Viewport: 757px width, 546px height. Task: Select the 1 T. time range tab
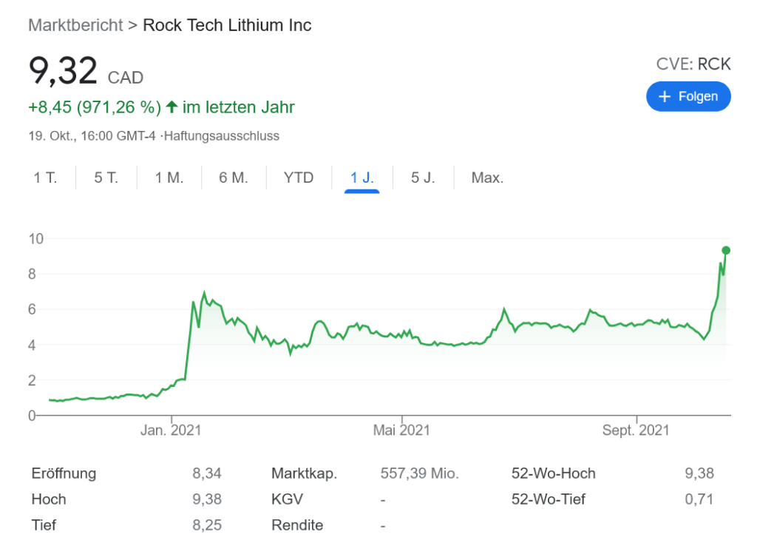[44, 178]
